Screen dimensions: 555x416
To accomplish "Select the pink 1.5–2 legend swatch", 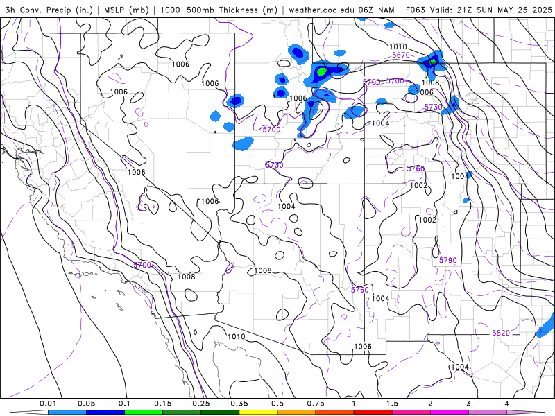I will (x=411, y=413).
